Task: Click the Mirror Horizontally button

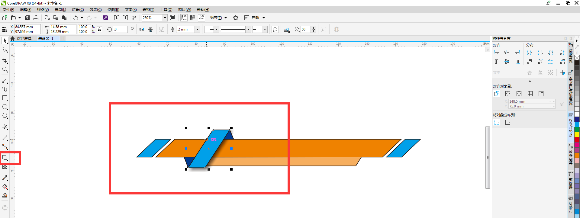Action: click(142, 29)
